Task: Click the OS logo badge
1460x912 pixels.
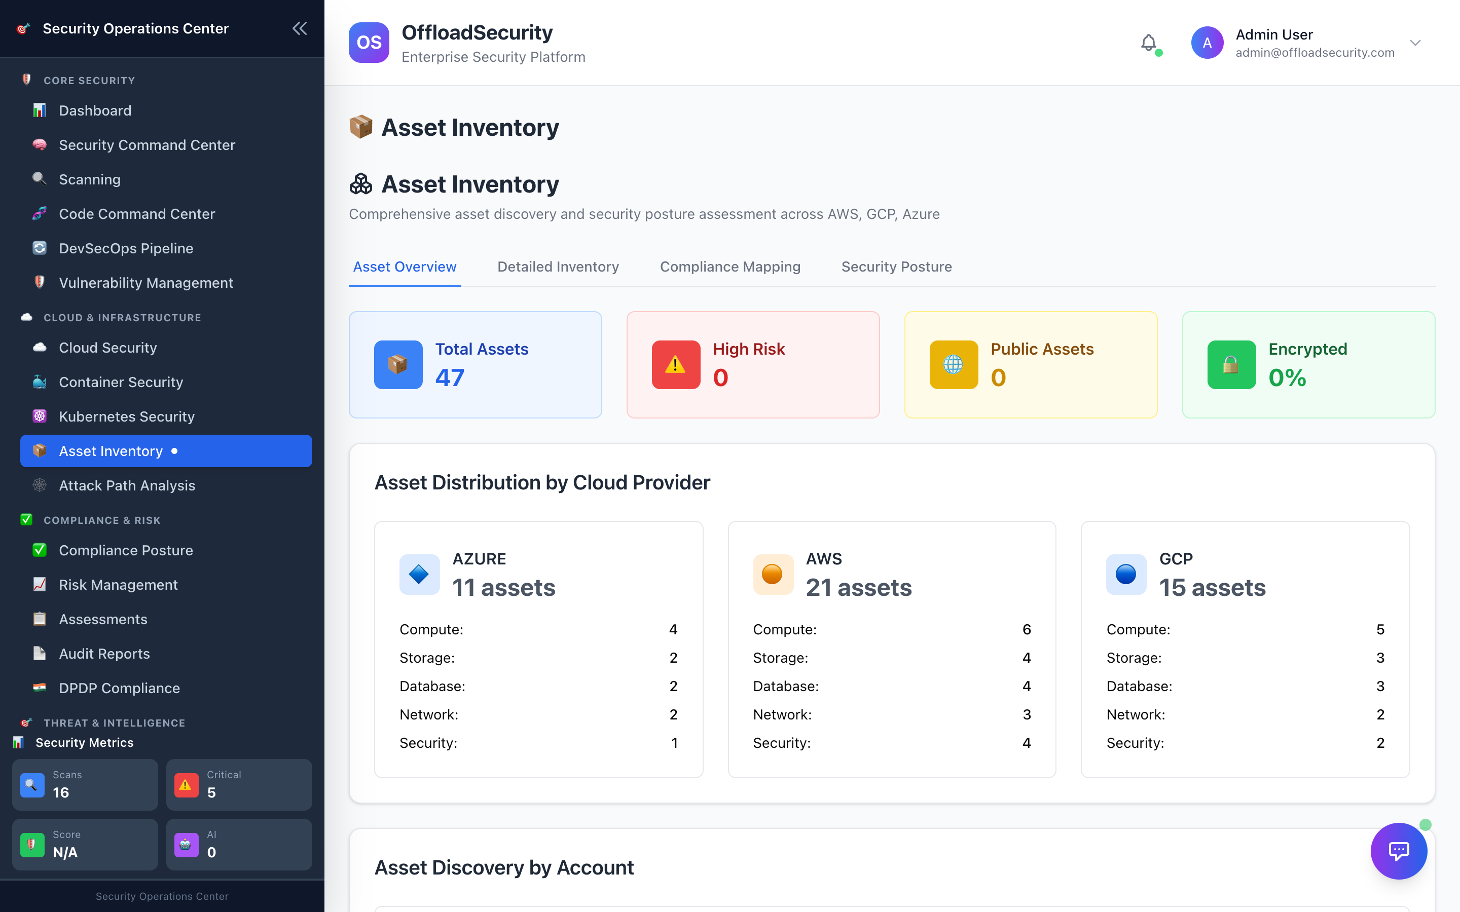Action: point(369,43)
